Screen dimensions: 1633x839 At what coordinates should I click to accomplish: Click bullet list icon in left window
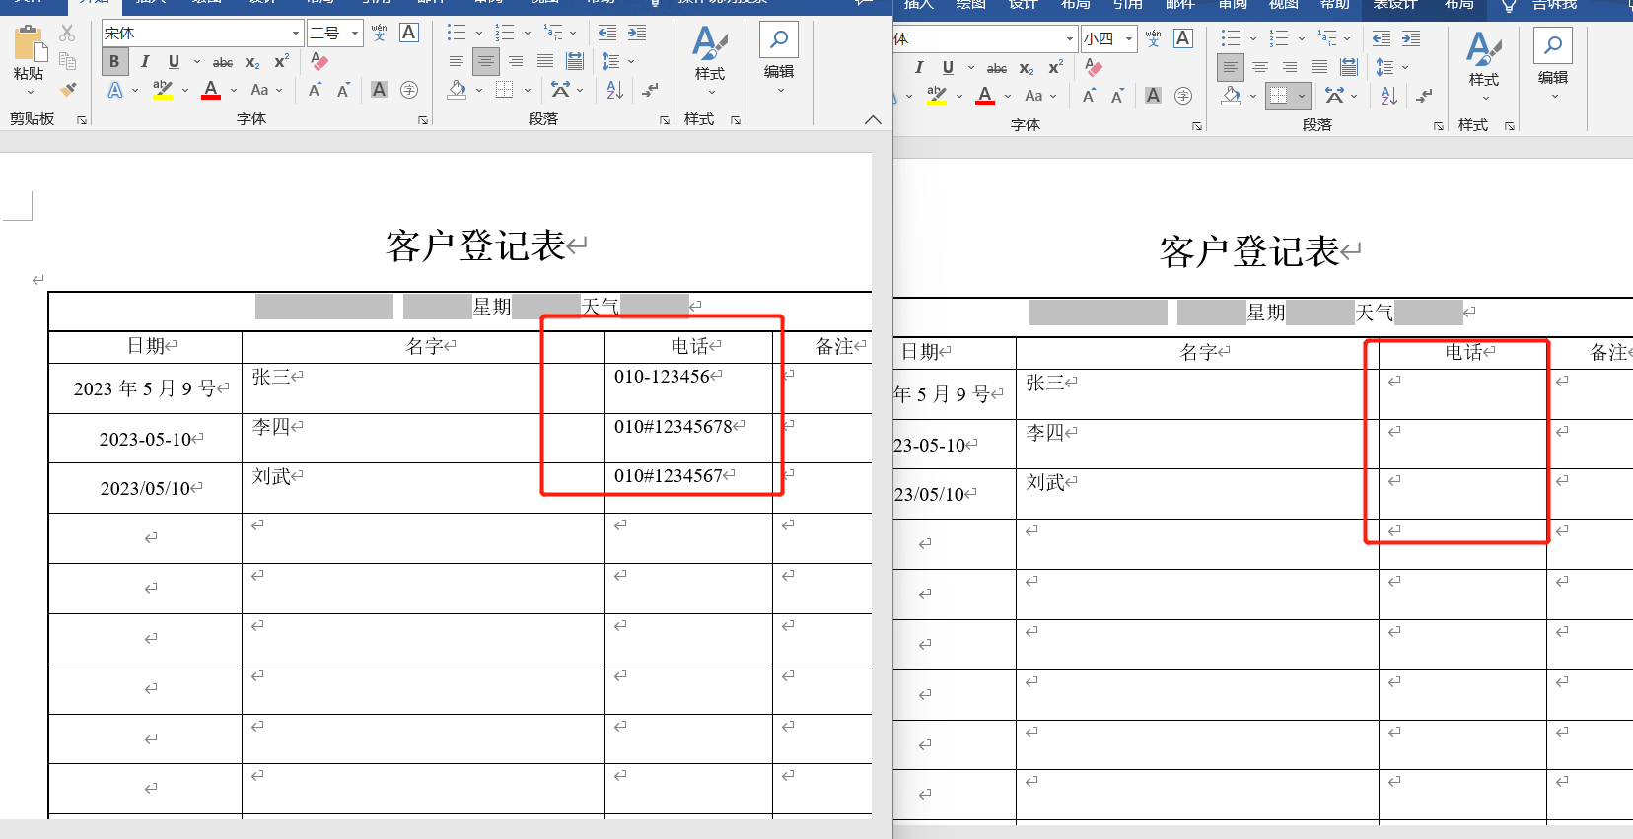click(456, 33)
